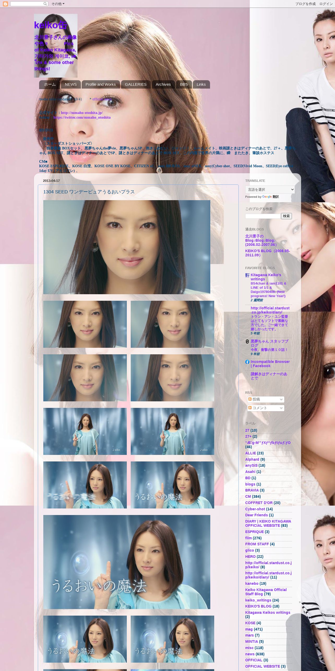Open sumaho-otoshita.jp official site link
The height and width of the screenshot is (671, 335).
pos(82,113)
